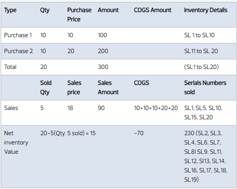Select the "Purchase 2" row label
The height and width of the screenshot is (189, 237).
(x=18, y=51)
